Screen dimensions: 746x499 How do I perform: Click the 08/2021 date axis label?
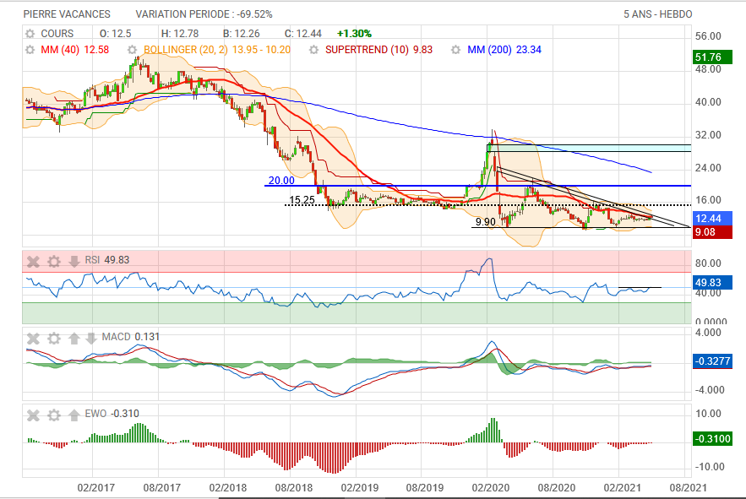[x=688, y=487]
